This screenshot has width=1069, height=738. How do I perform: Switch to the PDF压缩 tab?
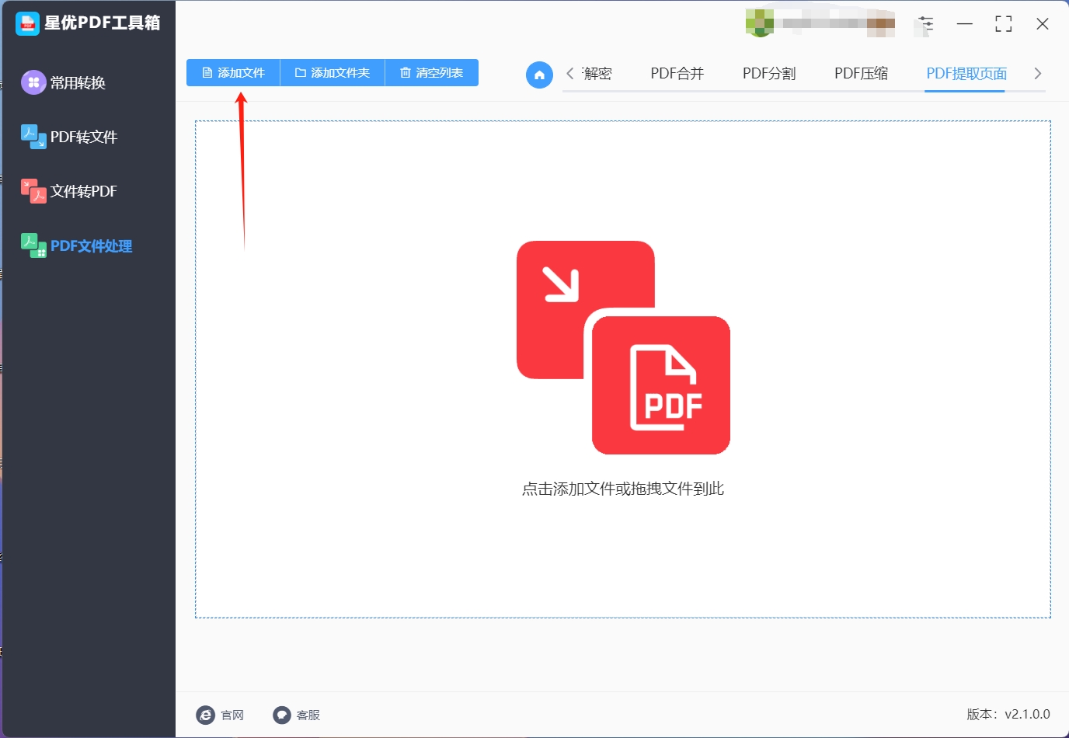coord(861,74)
